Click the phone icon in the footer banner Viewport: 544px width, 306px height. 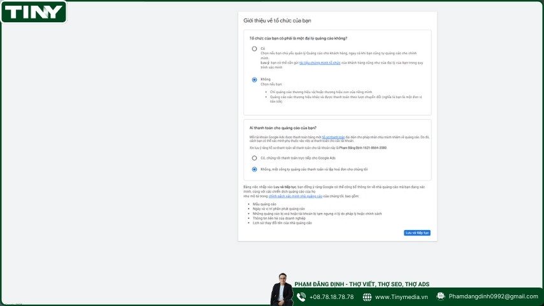point(301,297)
